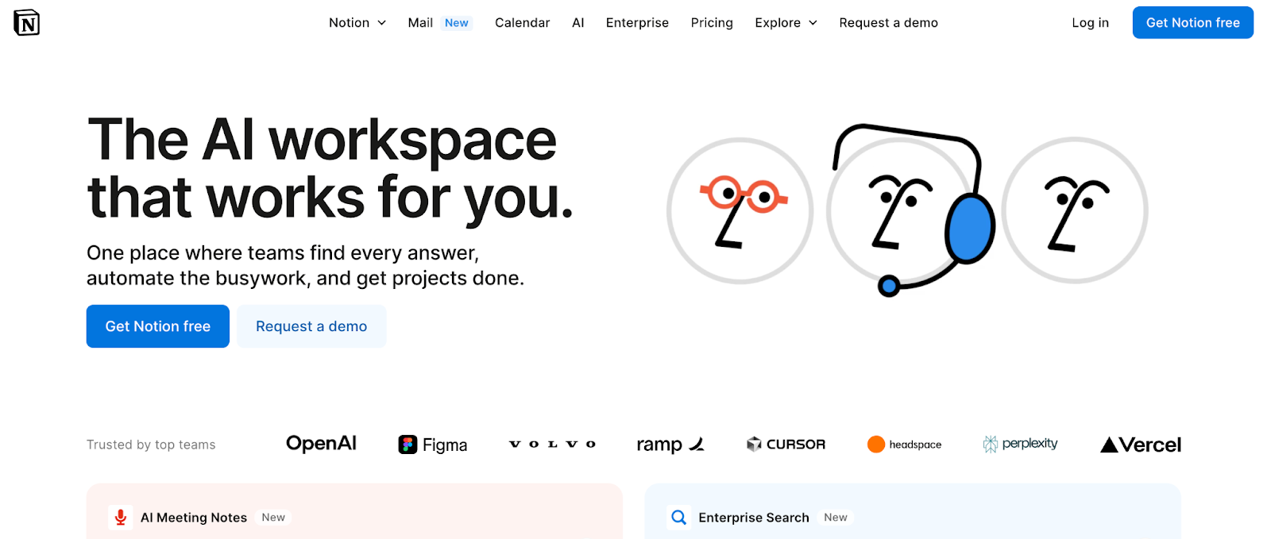This screenshot has height=539, width=1271.
Task: Click the headline 'The AI workspace'
Action: pos(322,141)
